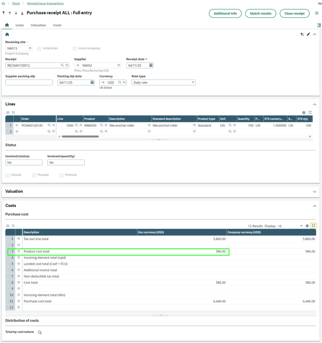
Task: Click the calendar icon next to Receipt date
Action: pyautogui.click(x=150, y=65)
